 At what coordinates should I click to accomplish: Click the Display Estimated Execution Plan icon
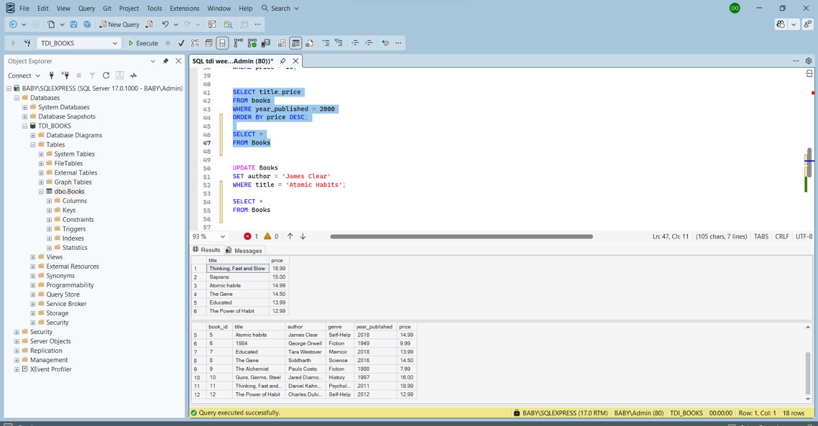(x=195, y=43)
